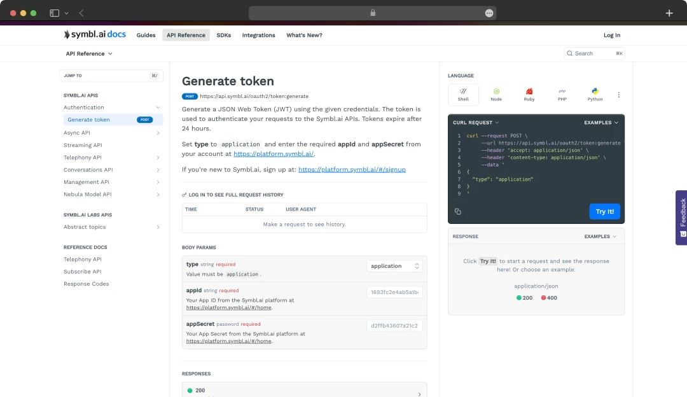Viewport: 687px width, 397px height.
Task: Open the SDKs navigation item
Action: 224,35
